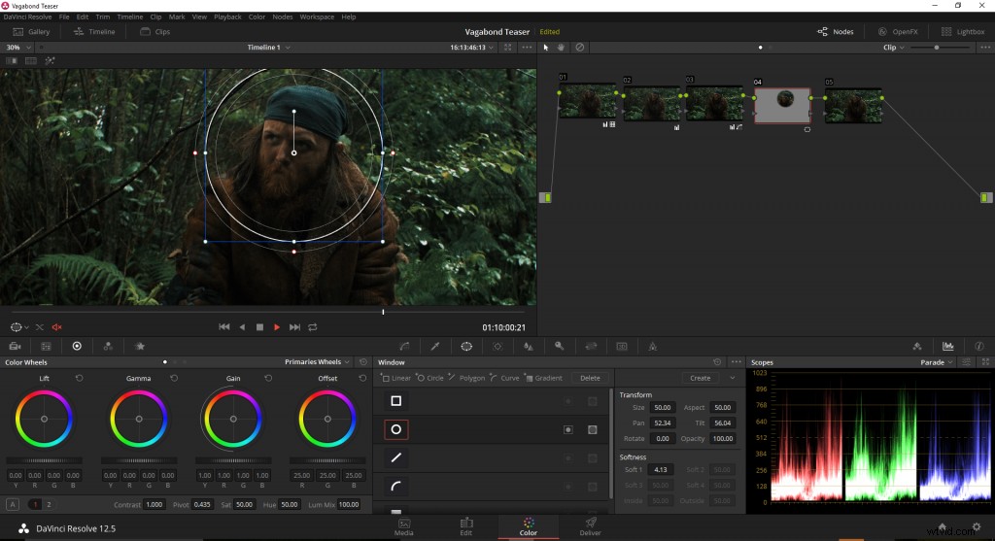Open the Power Window palette icon
Image resolution: width=995 pixels, height=541 pixels.
[466, 346]
